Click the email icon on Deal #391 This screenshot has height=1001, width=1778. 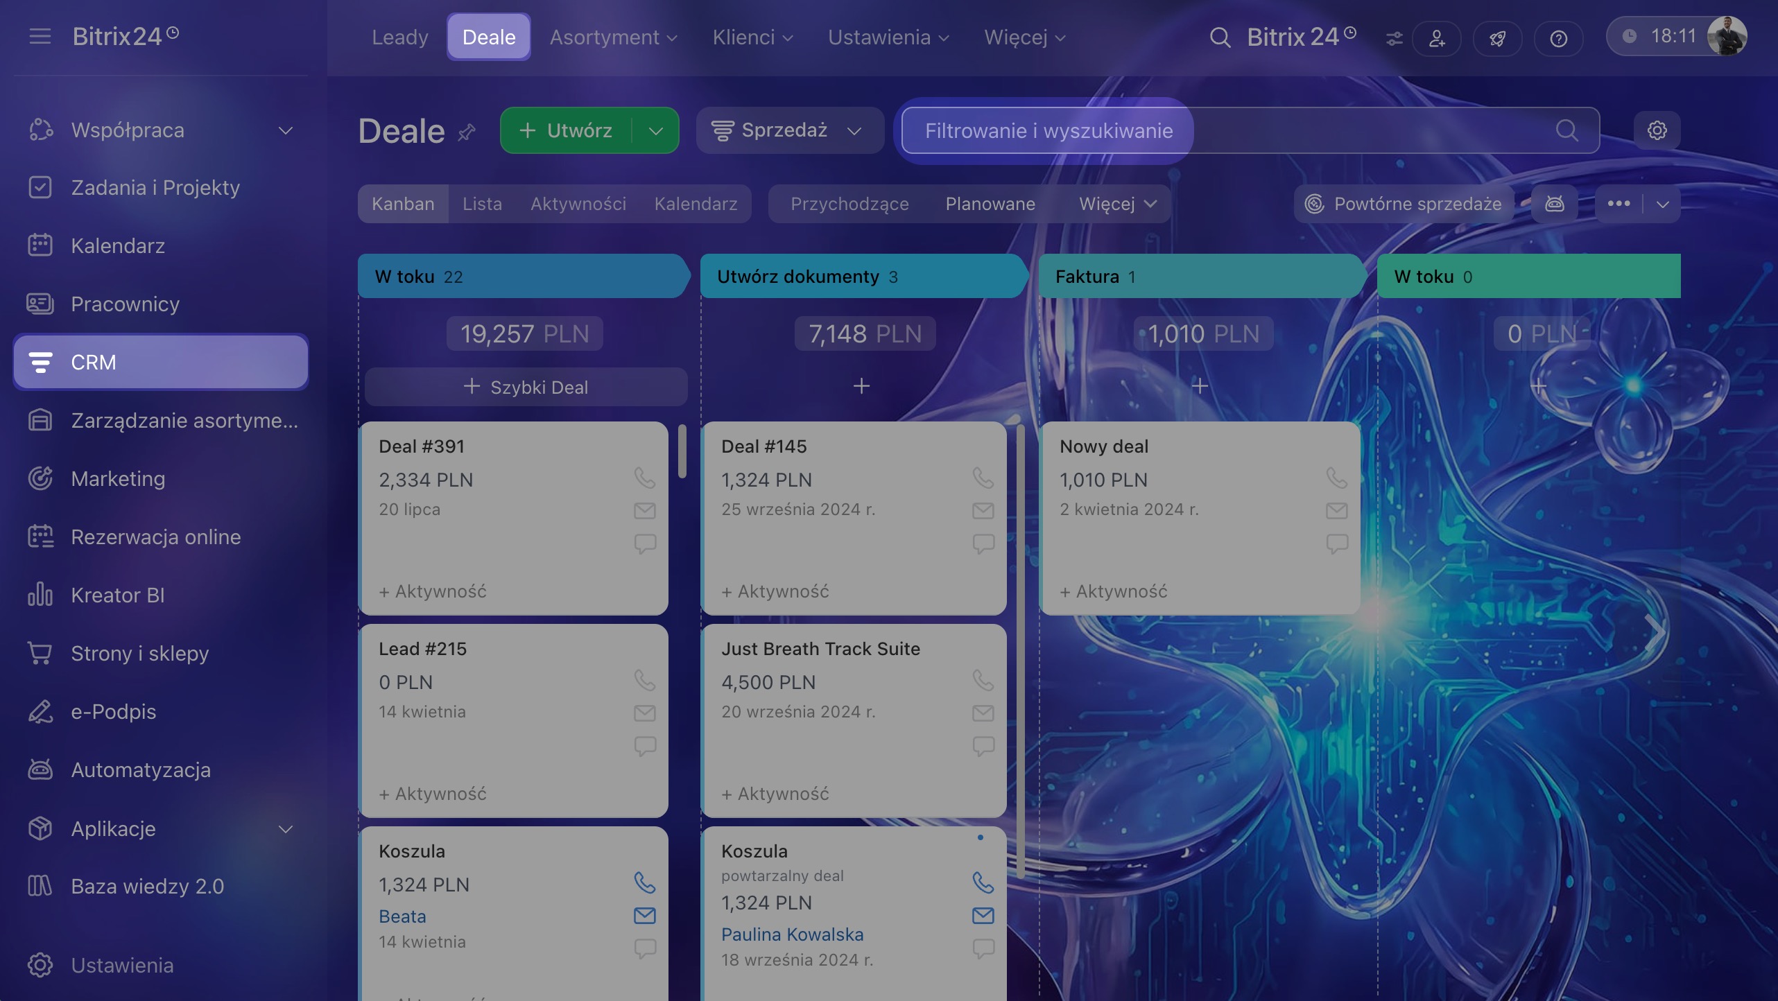point(645,511)
